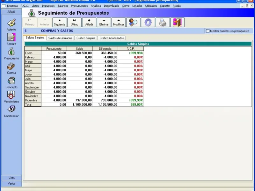Switch to Gráfico Simples tab

[x=86, y=38]
